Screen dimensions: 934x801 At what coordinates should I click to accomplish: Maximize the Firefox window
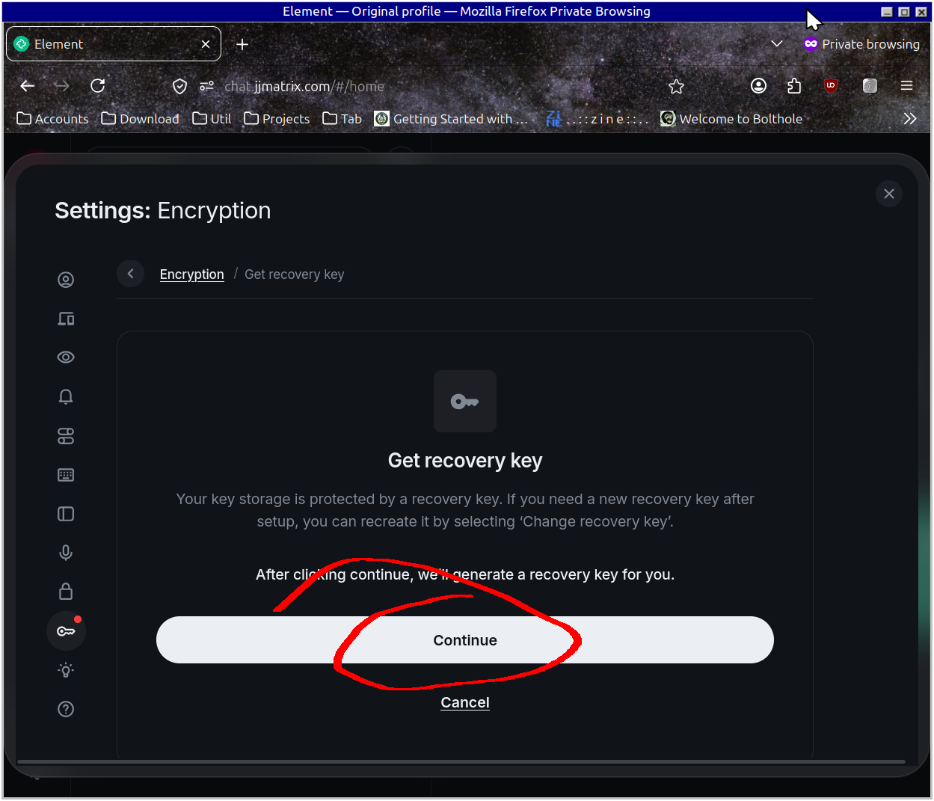click(x=903, y=11)
